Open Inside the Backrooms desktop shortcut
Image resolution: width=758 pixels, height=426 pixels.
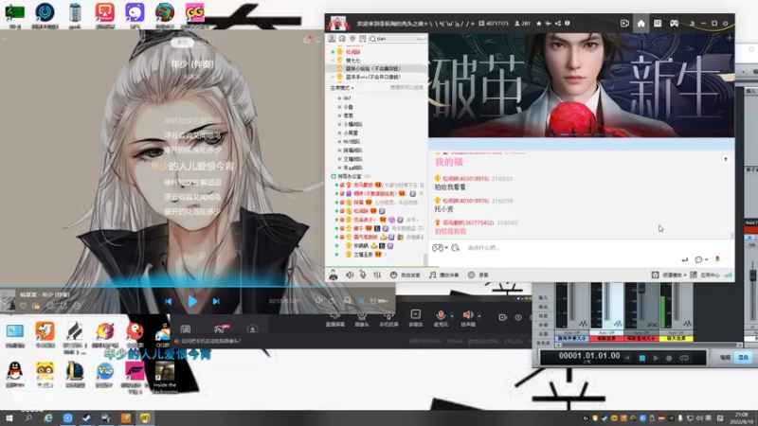coord(165,377)
